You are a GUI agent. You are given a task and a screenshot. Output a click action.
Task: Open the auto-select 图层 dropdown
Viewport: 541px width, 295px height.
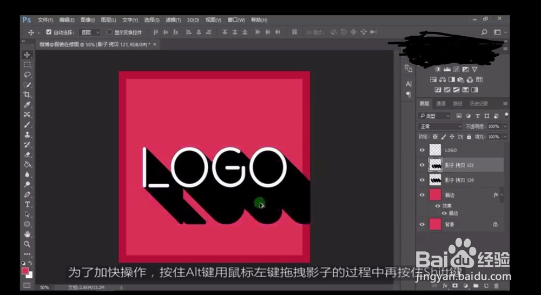coord(90,32)
